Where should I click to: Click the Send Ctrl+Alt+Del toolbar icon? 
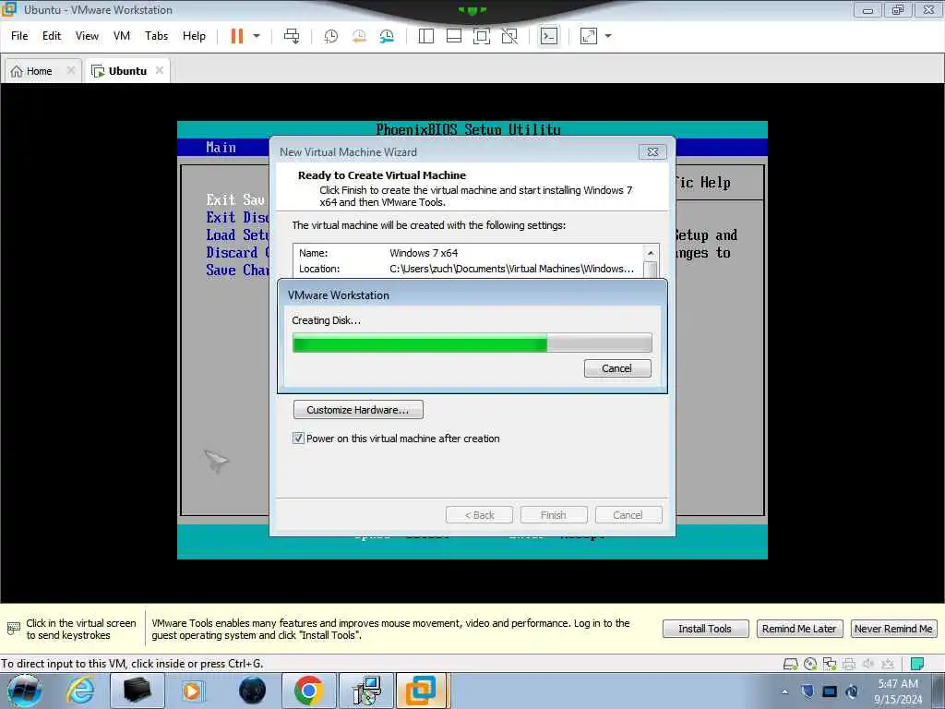tap(292, 36)
